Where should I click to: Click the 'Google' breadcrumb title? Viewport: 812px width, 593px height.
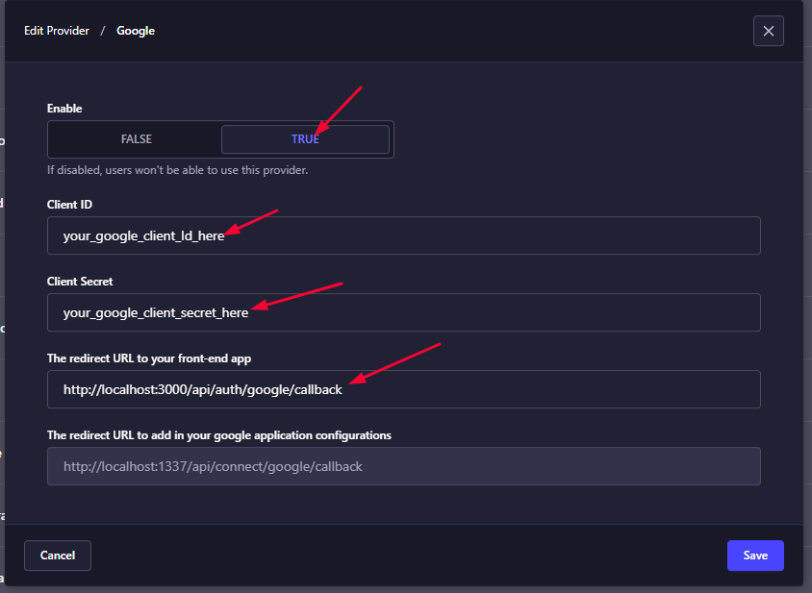pyautogui.click(x=135, y=31)
